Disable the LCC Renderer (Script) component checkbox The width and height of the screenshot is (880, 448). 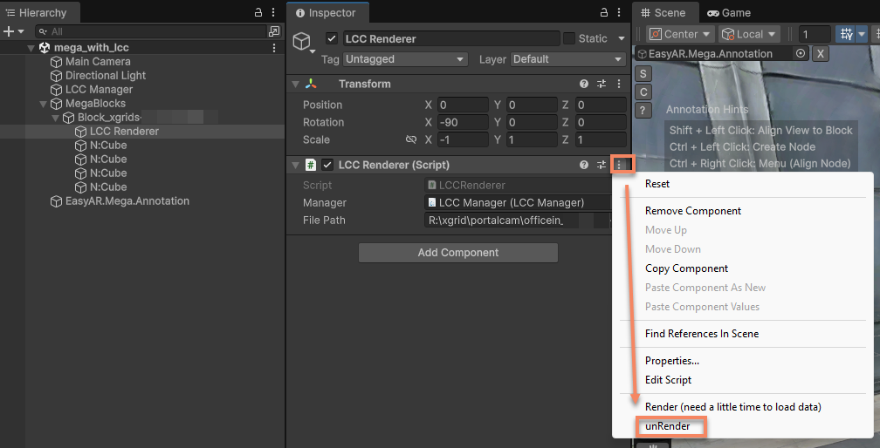(x=327, y=165)
